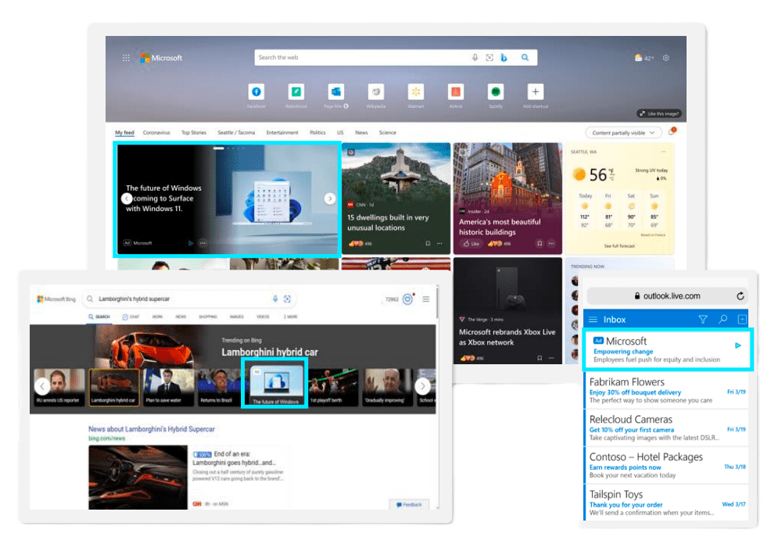771x544 pixels.
Task: Bookmark the 15 dwellings article card
Action: (x=428, y=244)
